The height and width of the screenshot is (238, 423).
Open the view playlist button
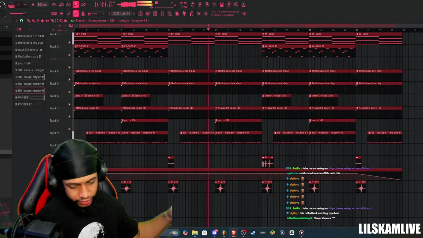click(140, 14)
